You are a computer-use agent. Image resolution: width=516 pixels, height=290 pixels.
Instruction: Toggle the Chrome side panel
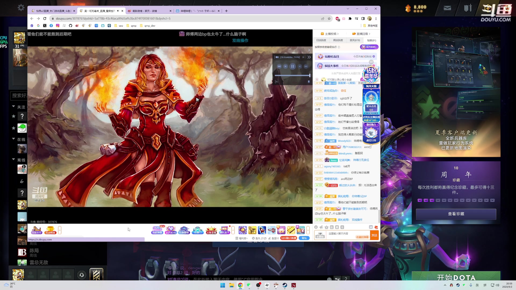[x=363, y=19]
